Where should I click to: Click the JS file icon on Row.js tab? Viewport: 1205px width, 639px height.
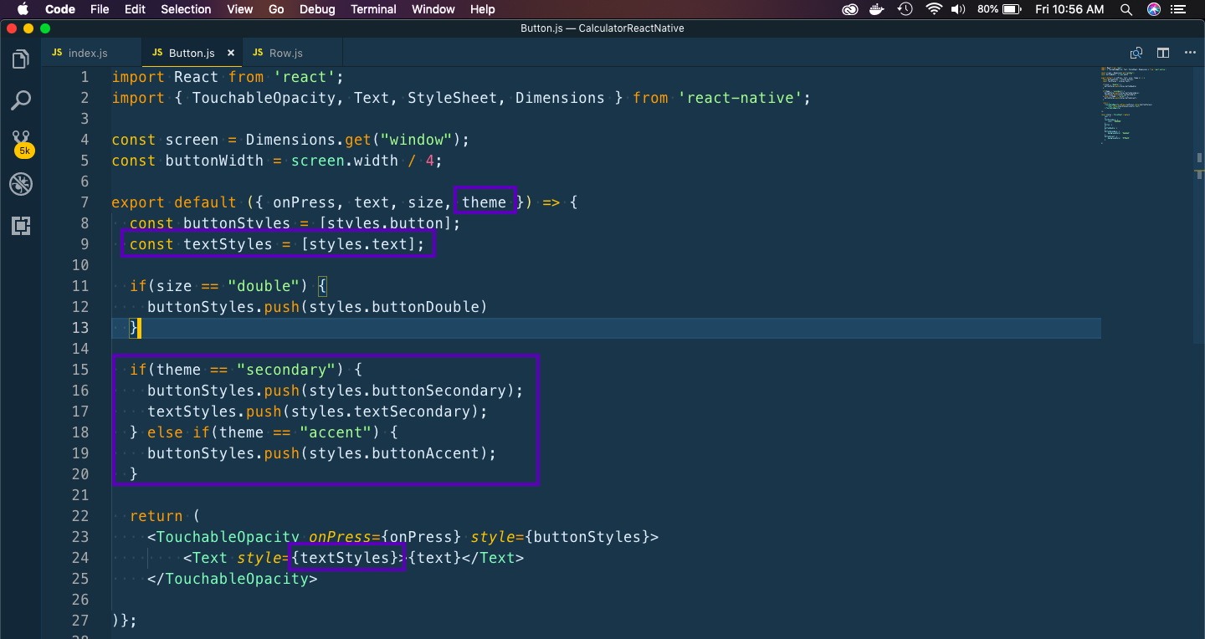click(x=258, y=53)
